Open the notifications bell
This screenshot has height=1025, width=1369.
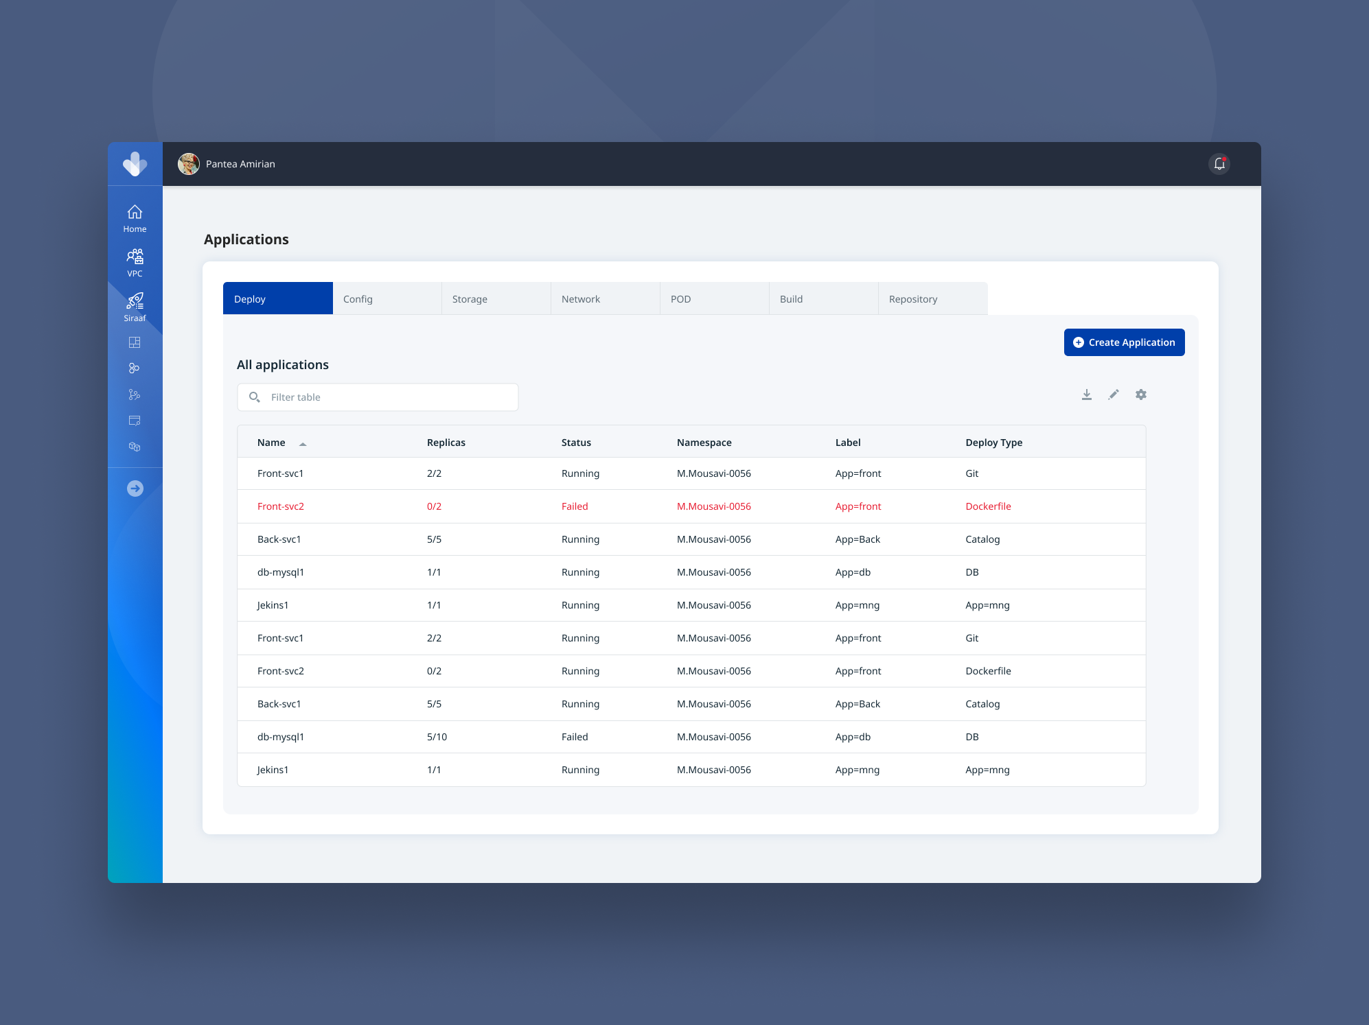point(1219,164)
